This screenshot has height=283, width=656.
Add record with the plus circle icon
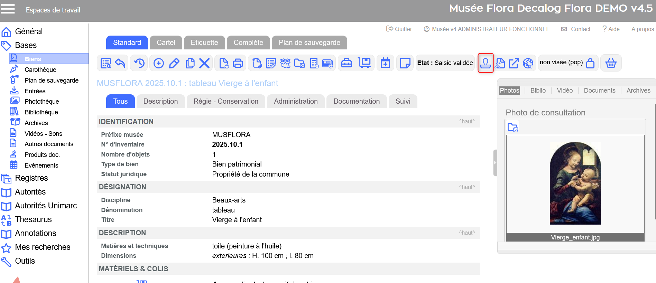159,63
